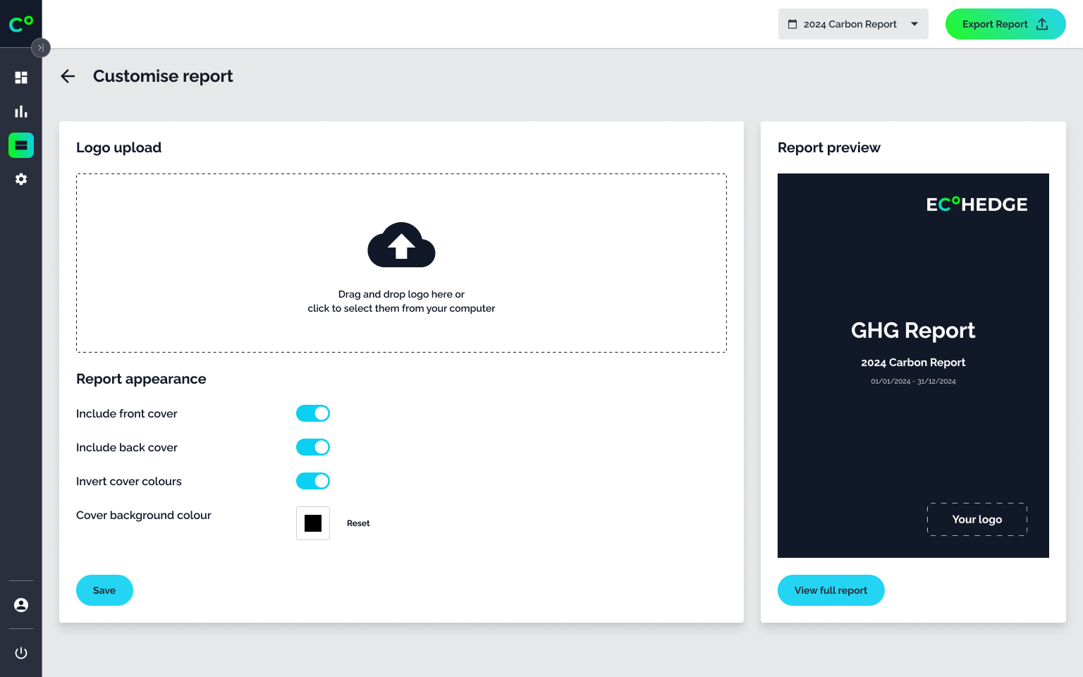Viewport: 1083px width, 677px height.
Task: Click the power logout icon
Action: point(20,652)
